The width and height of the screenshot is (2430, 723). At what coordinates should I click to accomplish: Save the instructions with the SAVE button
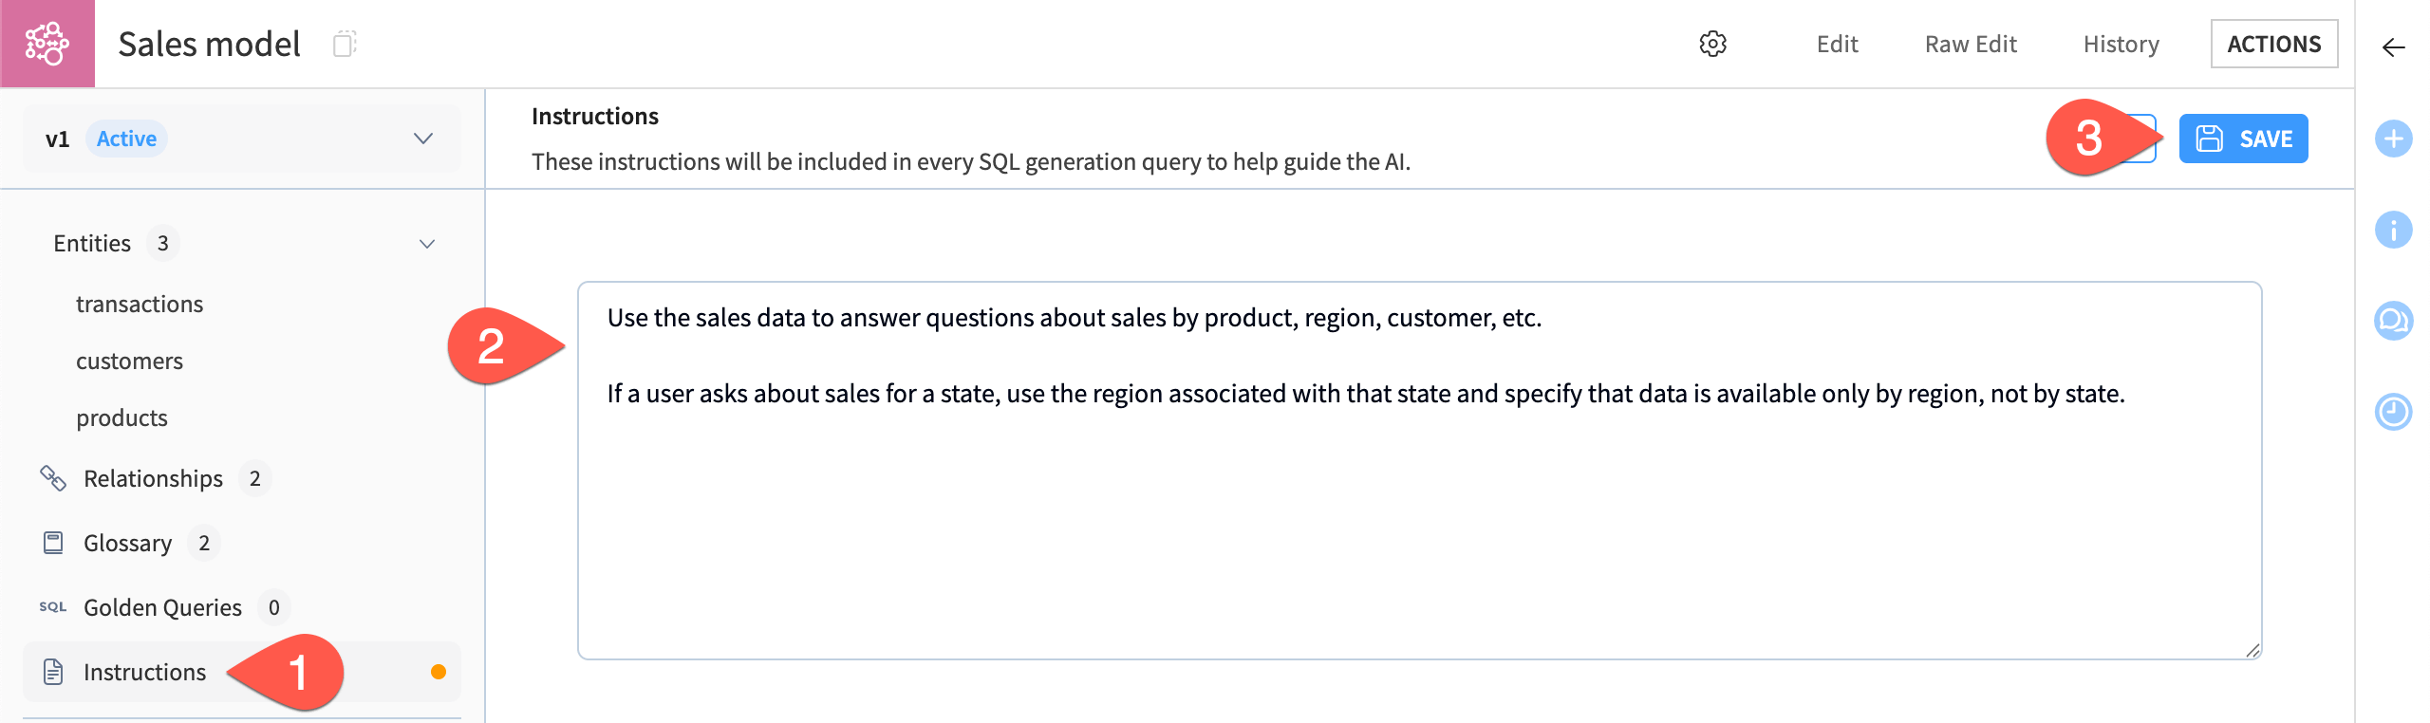tap(2244, 138)
